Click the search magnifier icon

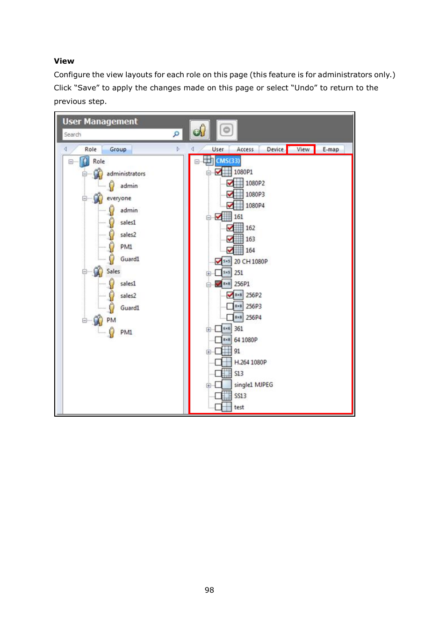pyautogui.click(x=176, y=134)
